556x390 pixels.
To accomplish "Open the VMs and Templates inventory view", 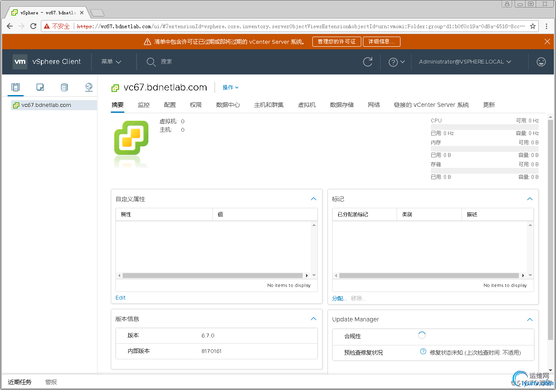I will (40, 87).
